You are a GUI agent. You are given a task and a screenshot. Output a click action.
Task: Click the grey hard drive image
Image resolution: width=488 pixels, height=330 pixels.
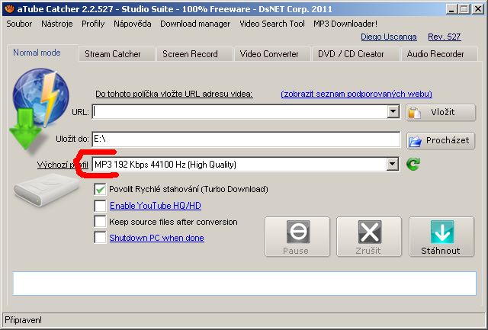coord(46,190)
